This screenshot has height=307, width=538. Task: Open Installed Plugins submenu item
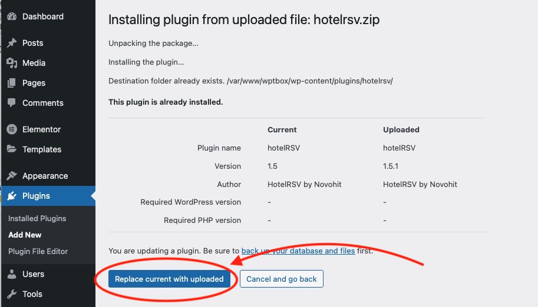tap(37, 218)
